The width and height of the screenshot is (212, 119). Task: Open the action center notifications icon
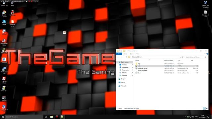(208, 117)
